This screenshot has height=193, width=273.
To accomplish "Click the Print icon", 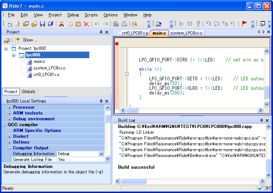I will (124, 24).
